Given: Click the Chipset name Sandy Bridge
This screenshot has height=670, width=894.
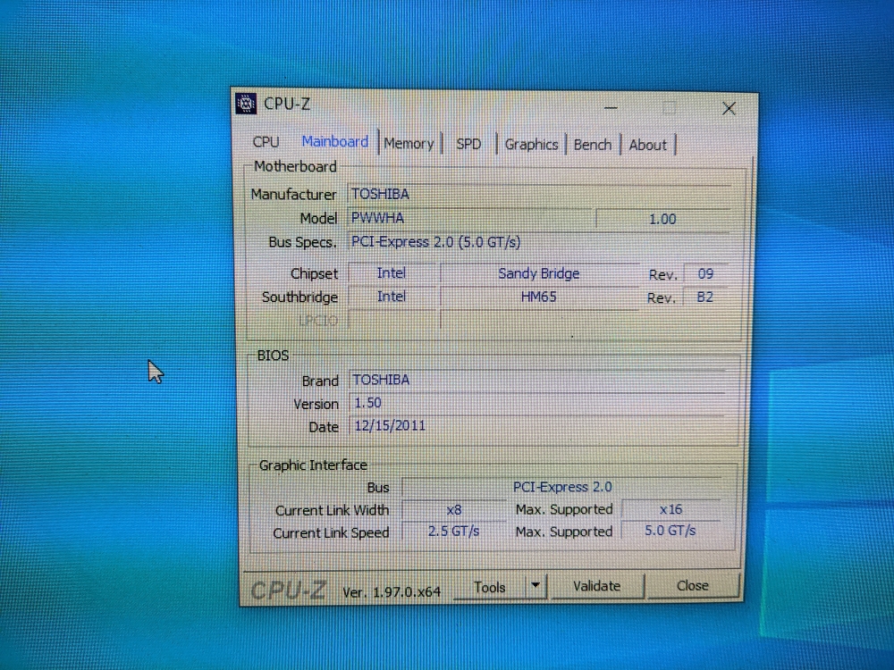Looking at the screenshot, I should pyautogui.click(x=539, y=273).
